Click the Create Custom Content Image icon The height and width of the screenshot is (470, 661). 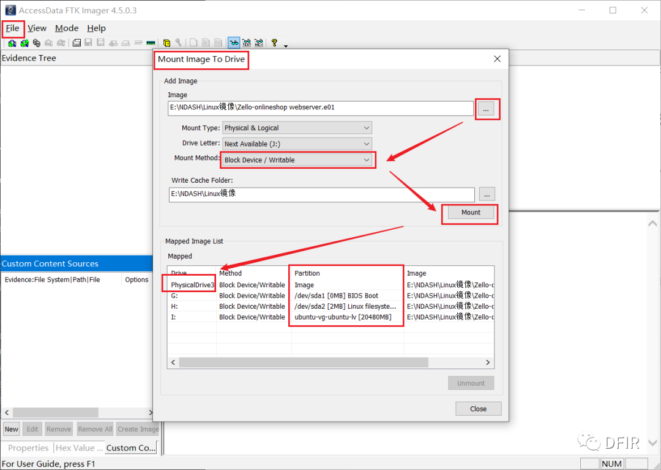tap(125, 43)
